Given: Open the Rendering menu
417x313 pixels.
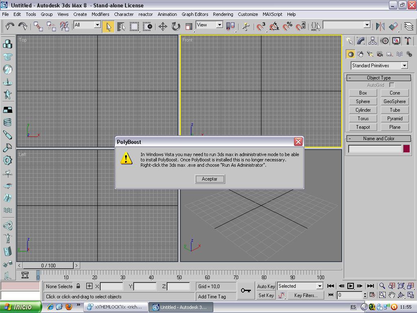Looking at the screenshot, I should coord(223,14).
